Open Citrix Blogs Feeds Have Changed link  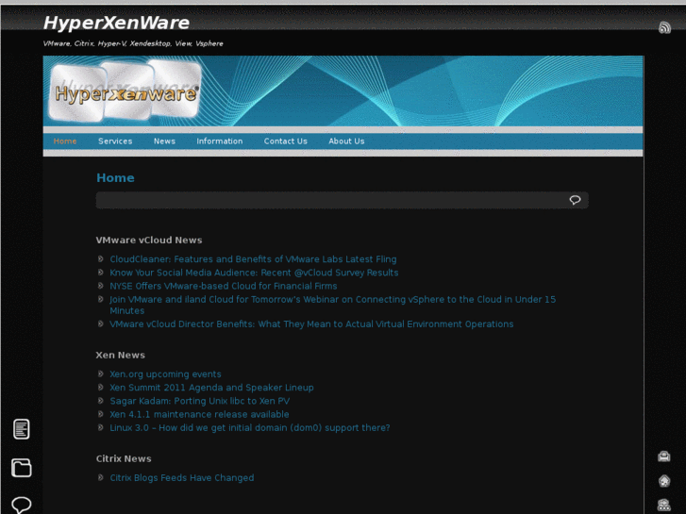pyautogui.click(x=182, y=478)
